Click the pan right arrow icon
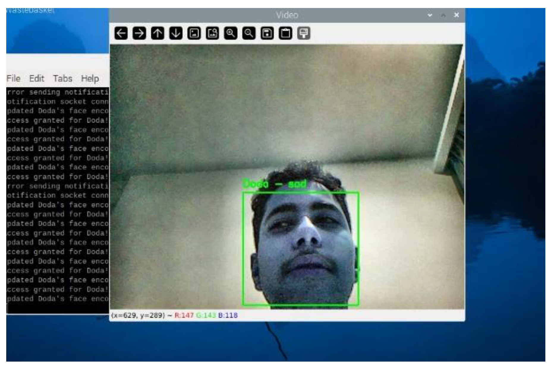The image size is (551, 369). pos(139,33)
